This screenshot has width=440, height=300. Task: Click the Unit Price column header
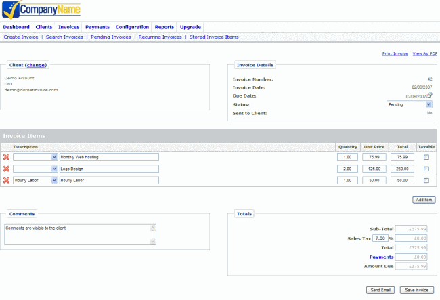coord(374,147)
